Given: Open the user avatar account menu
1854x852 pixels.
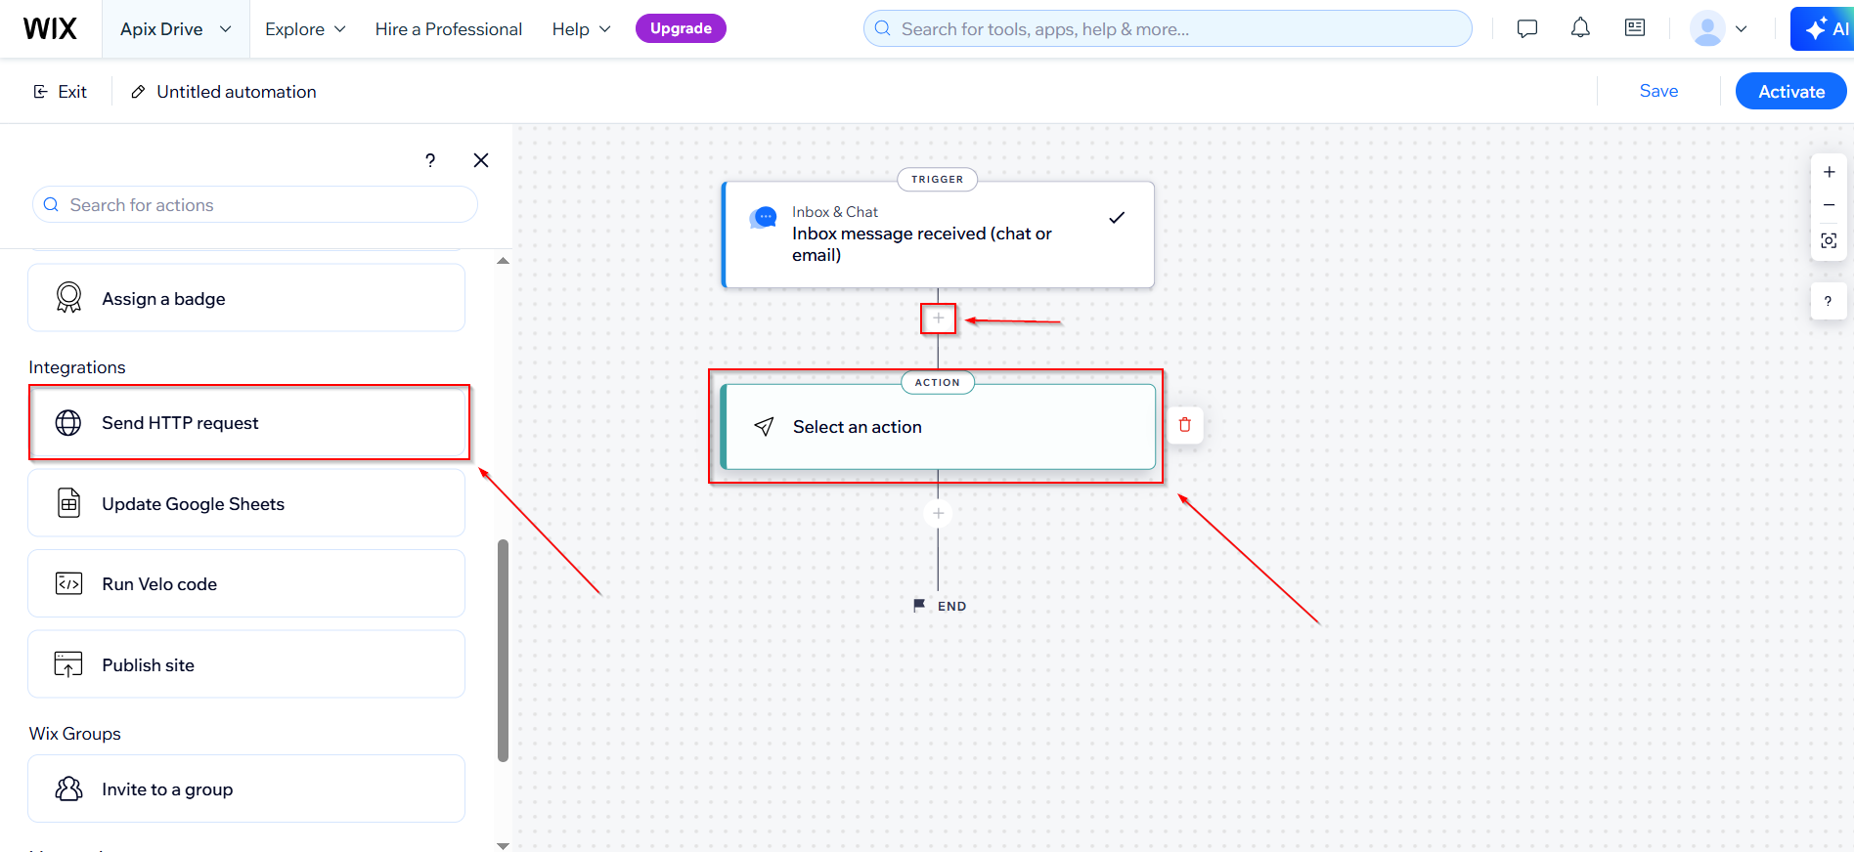Looking at the screenshot, I should pos(1719,29).
